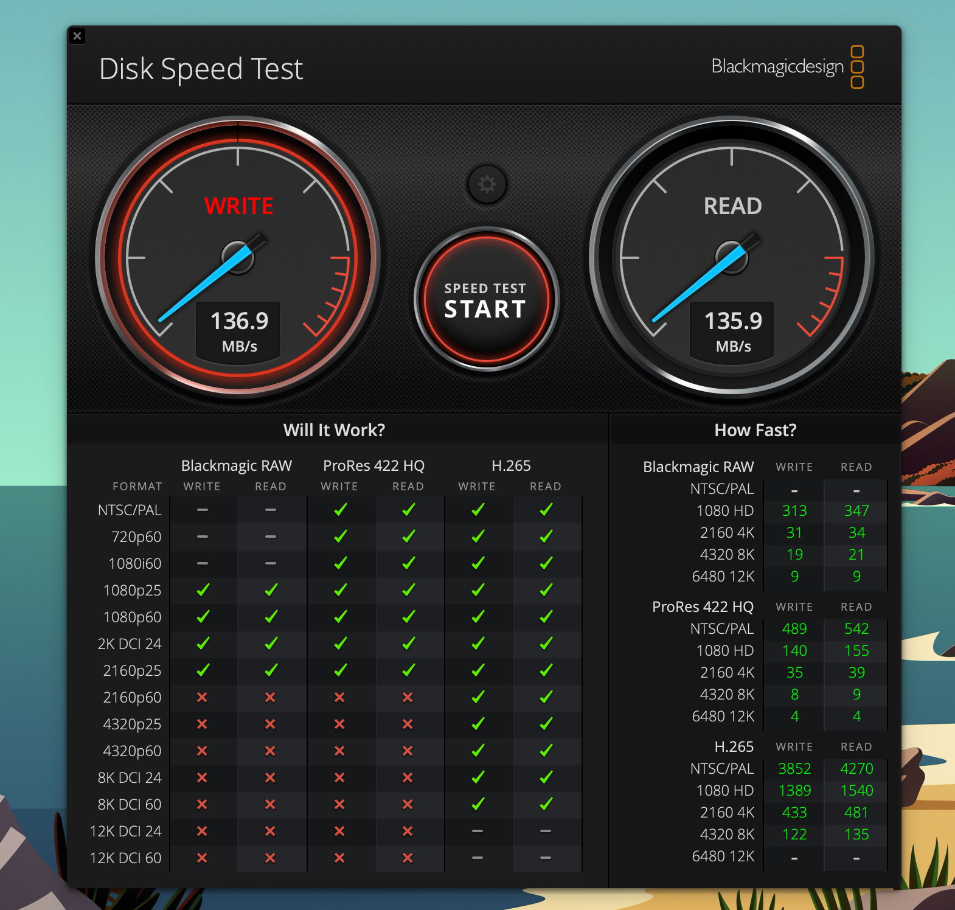Click the Will It Work? heading

coord(334,430)
